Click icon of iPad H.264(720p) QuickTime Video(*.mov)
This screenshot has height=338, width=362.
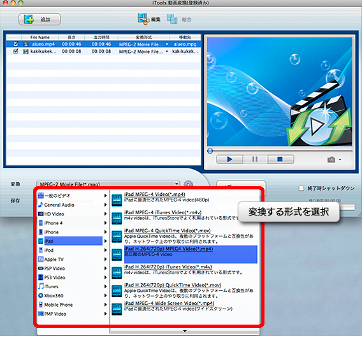pyautogui.click(x=117, y=291)
